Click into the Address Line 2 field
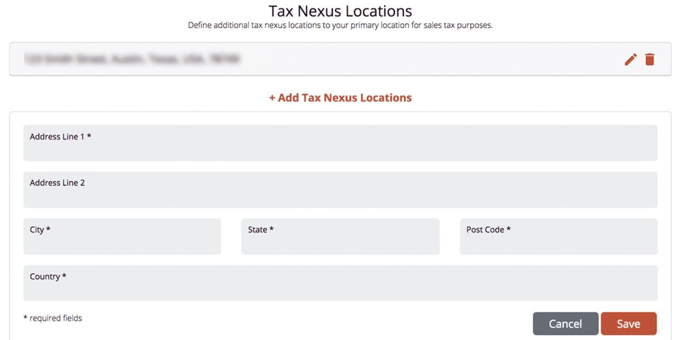681x340 pixels. (x=340, y=194)
